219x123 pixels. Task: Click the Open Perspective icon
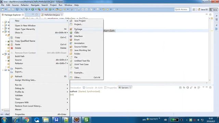(194, 10)
